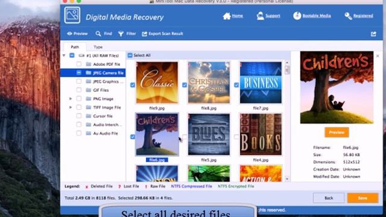
Task: Click the Digital Media Recovery logo icon
Action: [x=72, y=15]
